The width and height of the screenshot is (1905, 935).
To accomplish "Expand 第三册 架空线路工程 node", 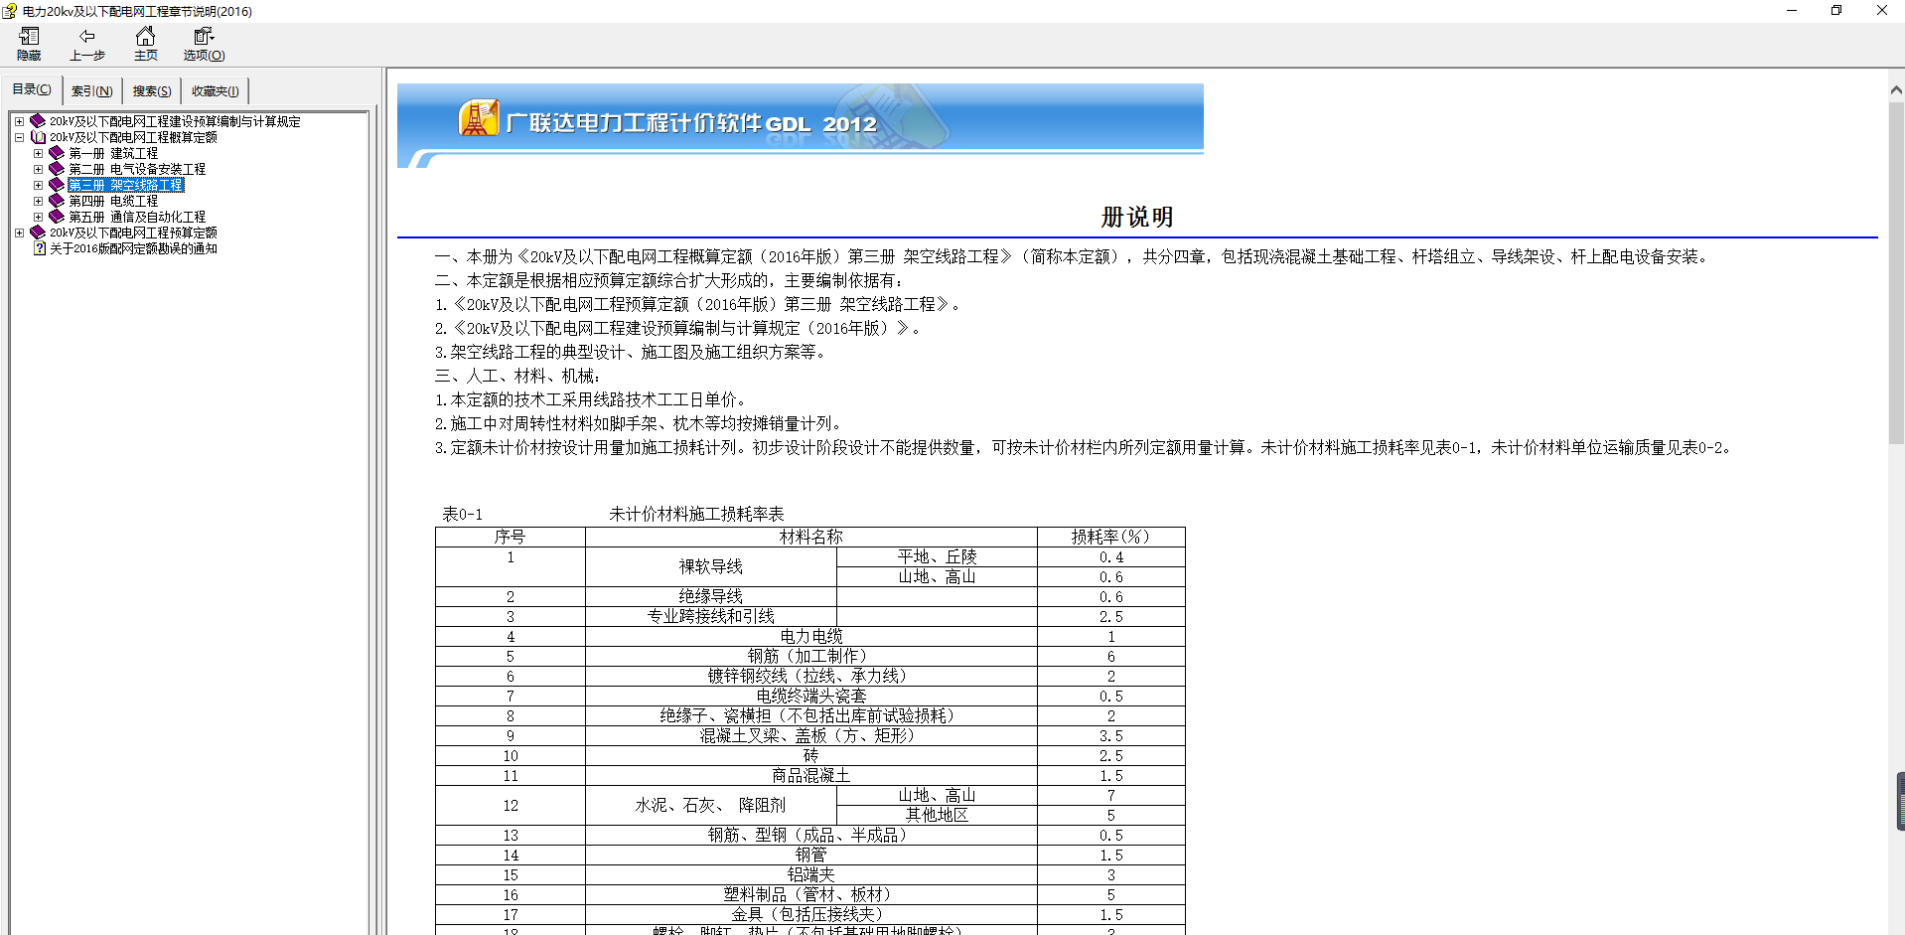I will (38, 185).
